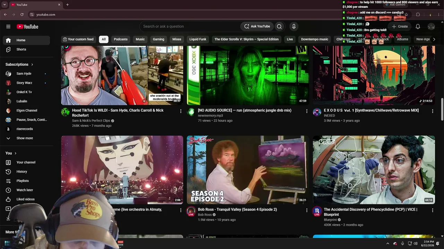Open the Windows notification center icon
The height and width of the screenshot is (249, 444).
pyautogui.click(x=438, y=243)
